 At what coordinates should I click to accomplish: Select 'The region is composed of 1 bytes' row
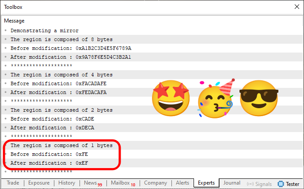[152, 145]
